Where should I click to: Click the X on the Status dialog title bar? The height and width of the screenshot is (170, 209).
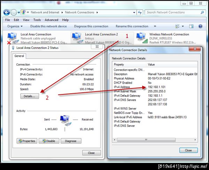[97, 47]
